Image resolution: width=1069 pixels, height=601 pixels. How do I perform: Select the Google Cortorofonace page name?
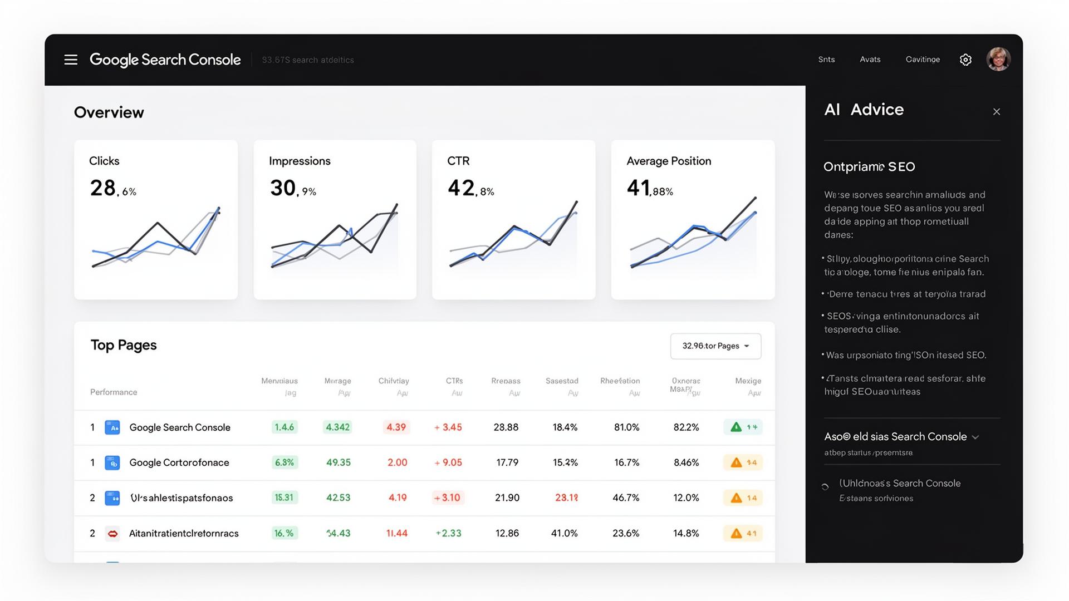[x=179, y=462]
